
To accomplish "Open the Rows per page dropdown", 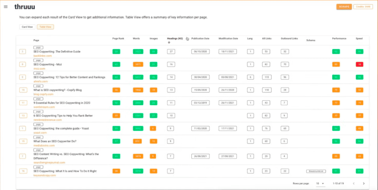I will pos(320,183).
